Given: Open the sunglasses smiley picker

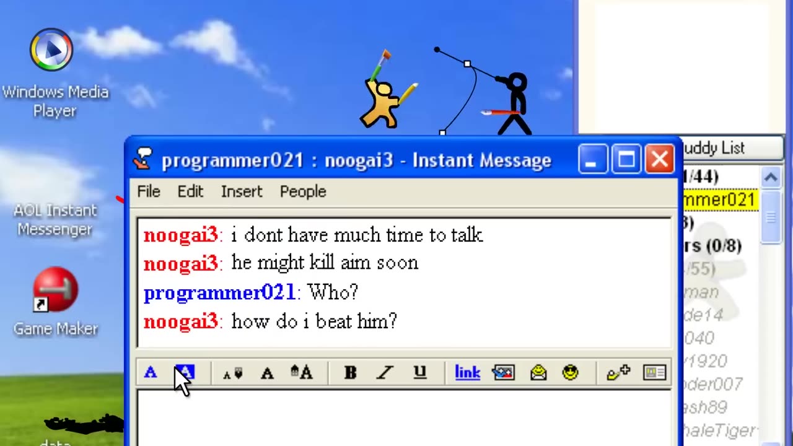Looking at the screenshot, I should (x=571, y=373).
